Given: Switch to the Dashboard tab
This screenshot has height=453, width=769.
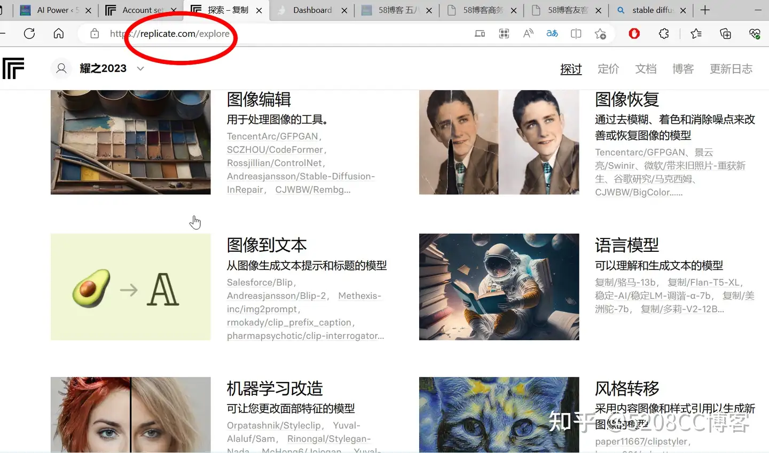Looking at the screenshot, I should (312, 10).
